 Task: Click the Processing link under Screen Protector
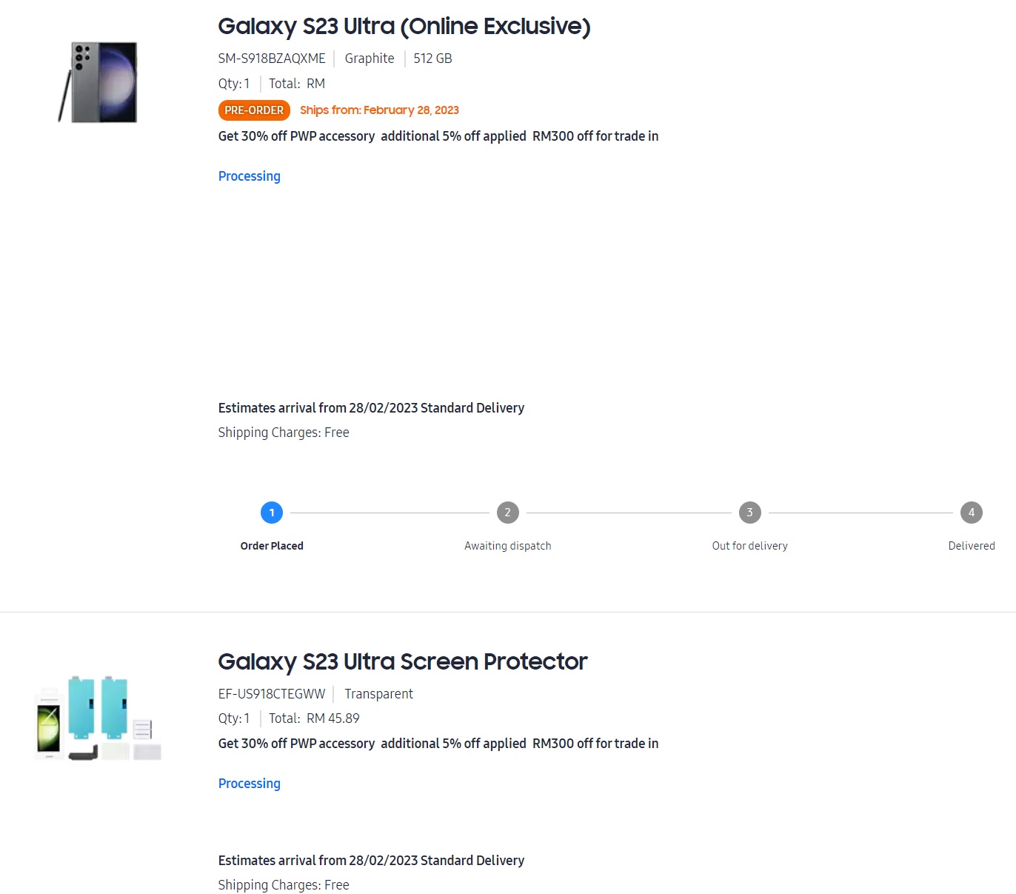pyautogui.click(x=250, y=784)
